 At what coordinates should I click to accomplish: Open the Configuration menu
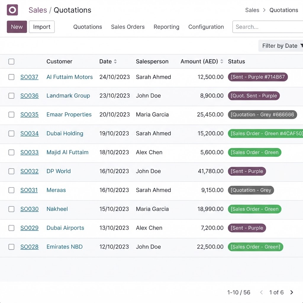(206, 27)
